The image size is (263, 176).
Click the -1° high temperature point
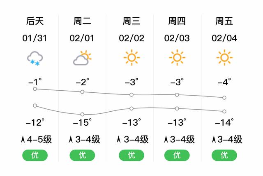(35, 89)
